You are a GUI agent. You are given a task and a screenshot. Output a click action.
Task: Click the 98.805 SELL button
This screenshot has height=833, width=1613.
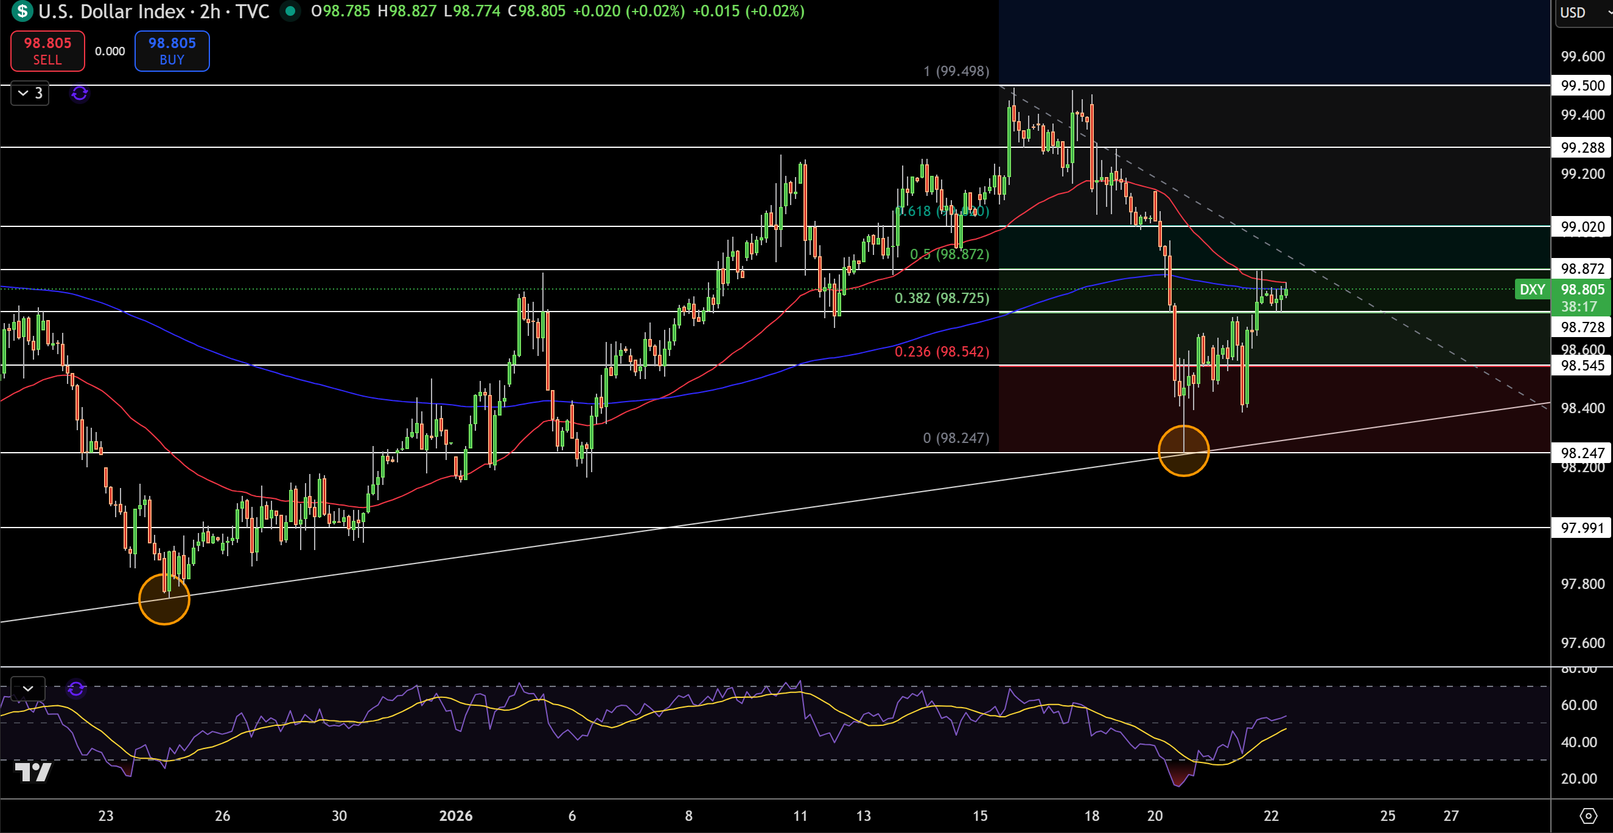[47, 51]
